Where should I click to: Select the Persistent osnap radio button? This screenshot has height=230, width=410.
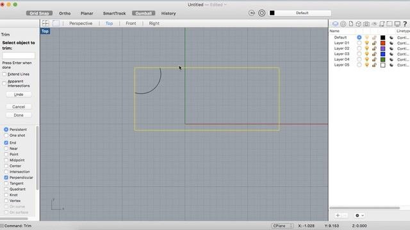click(x=6, y=130)
